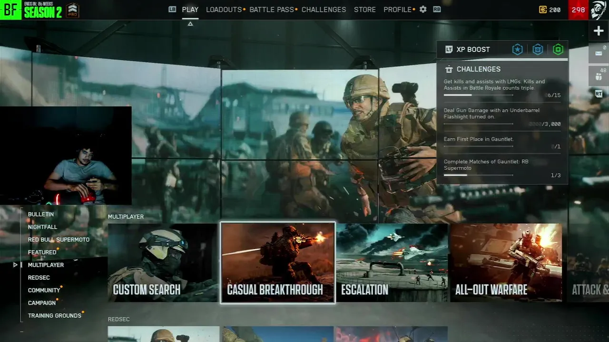The height and width of the screenshot is (342, 609).
Task: Open the grim reaper player avatar
Action: [599, 9]
